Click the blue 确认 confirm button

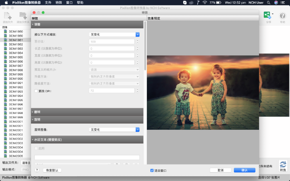coord(245,170)
